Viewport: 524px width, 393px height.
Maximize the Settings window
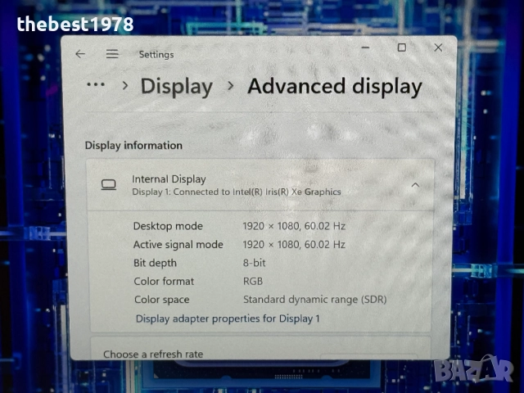(402, 47)
